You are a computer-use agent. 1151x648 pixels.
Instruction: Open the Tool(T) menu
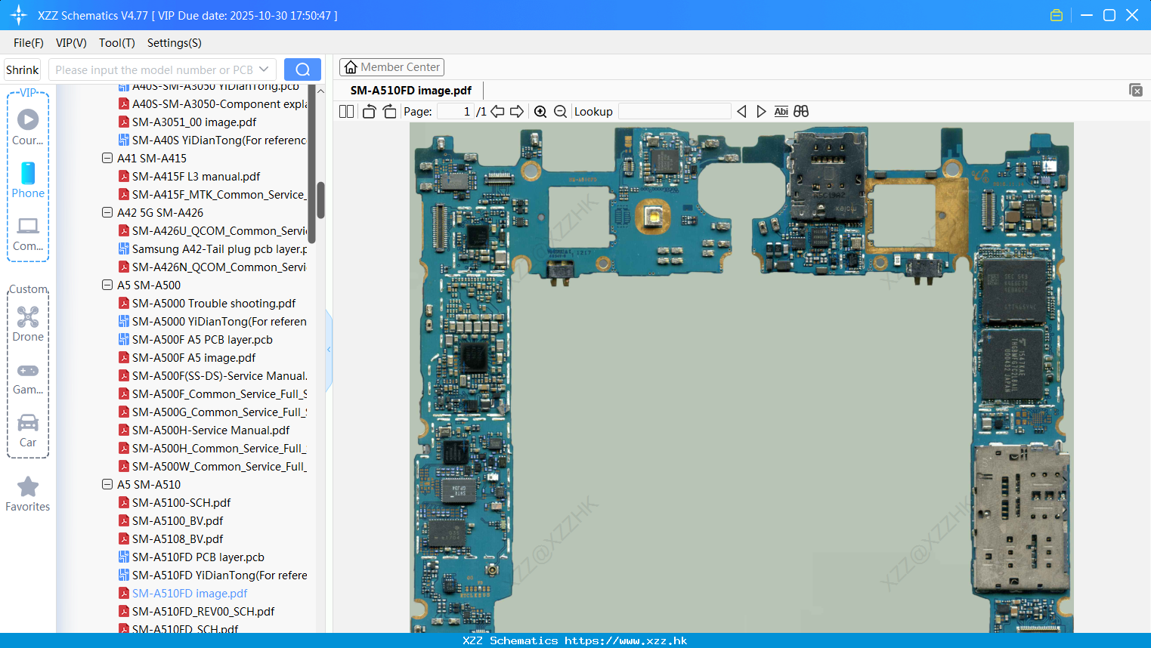117,43
